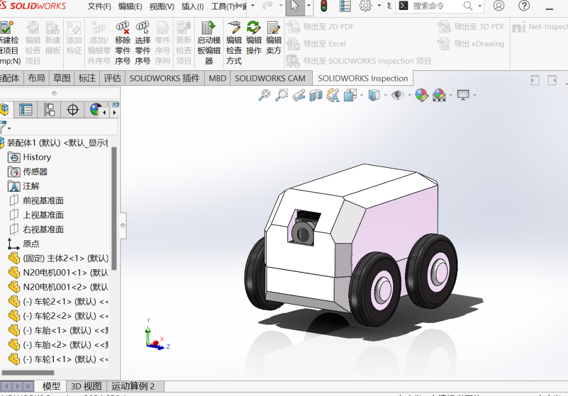Click the File Properties list icon

coord(345,6)
